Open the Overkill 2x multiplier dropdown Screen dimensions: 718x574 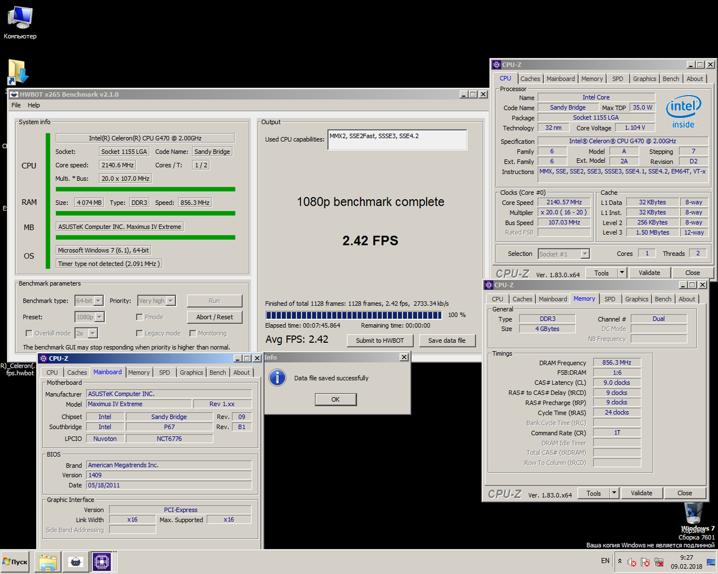86,333
